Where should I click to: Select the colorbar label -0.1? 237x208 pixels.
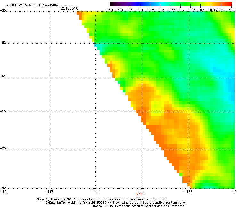click(201, 10)
